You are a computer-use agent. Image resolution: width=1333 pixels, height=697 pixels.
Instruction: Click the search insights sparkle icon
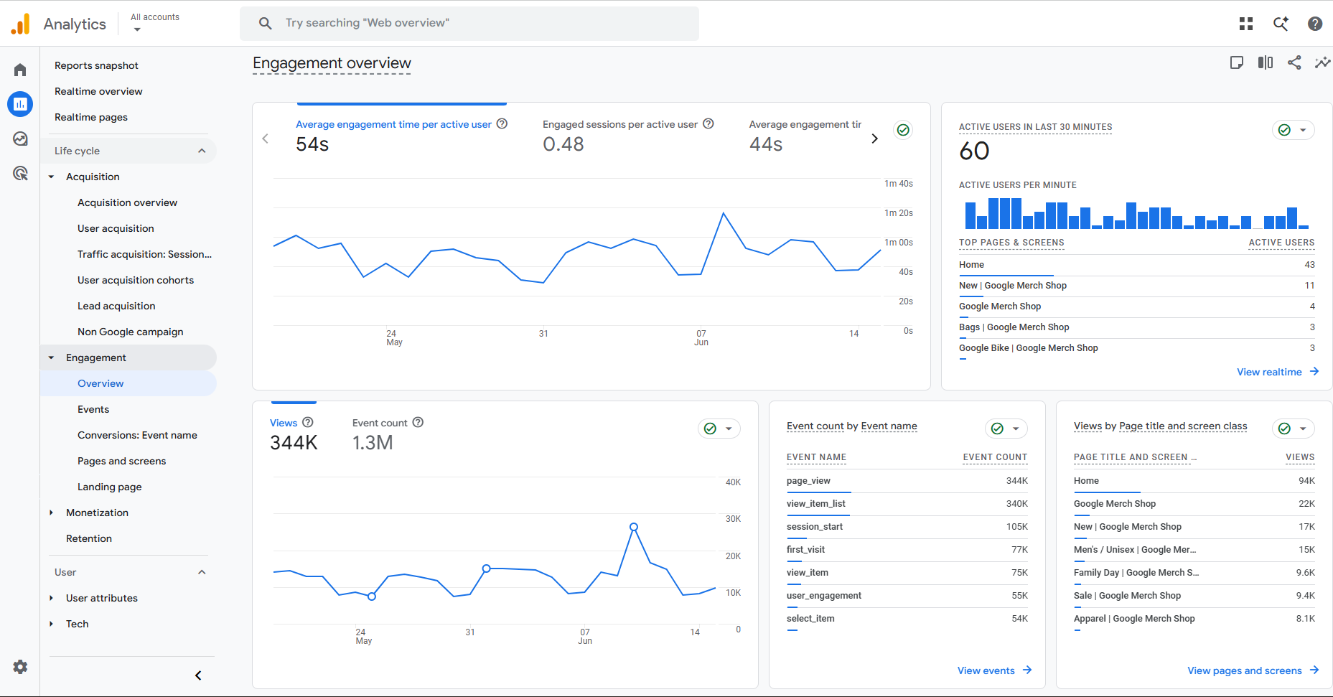click(1281, 24)
